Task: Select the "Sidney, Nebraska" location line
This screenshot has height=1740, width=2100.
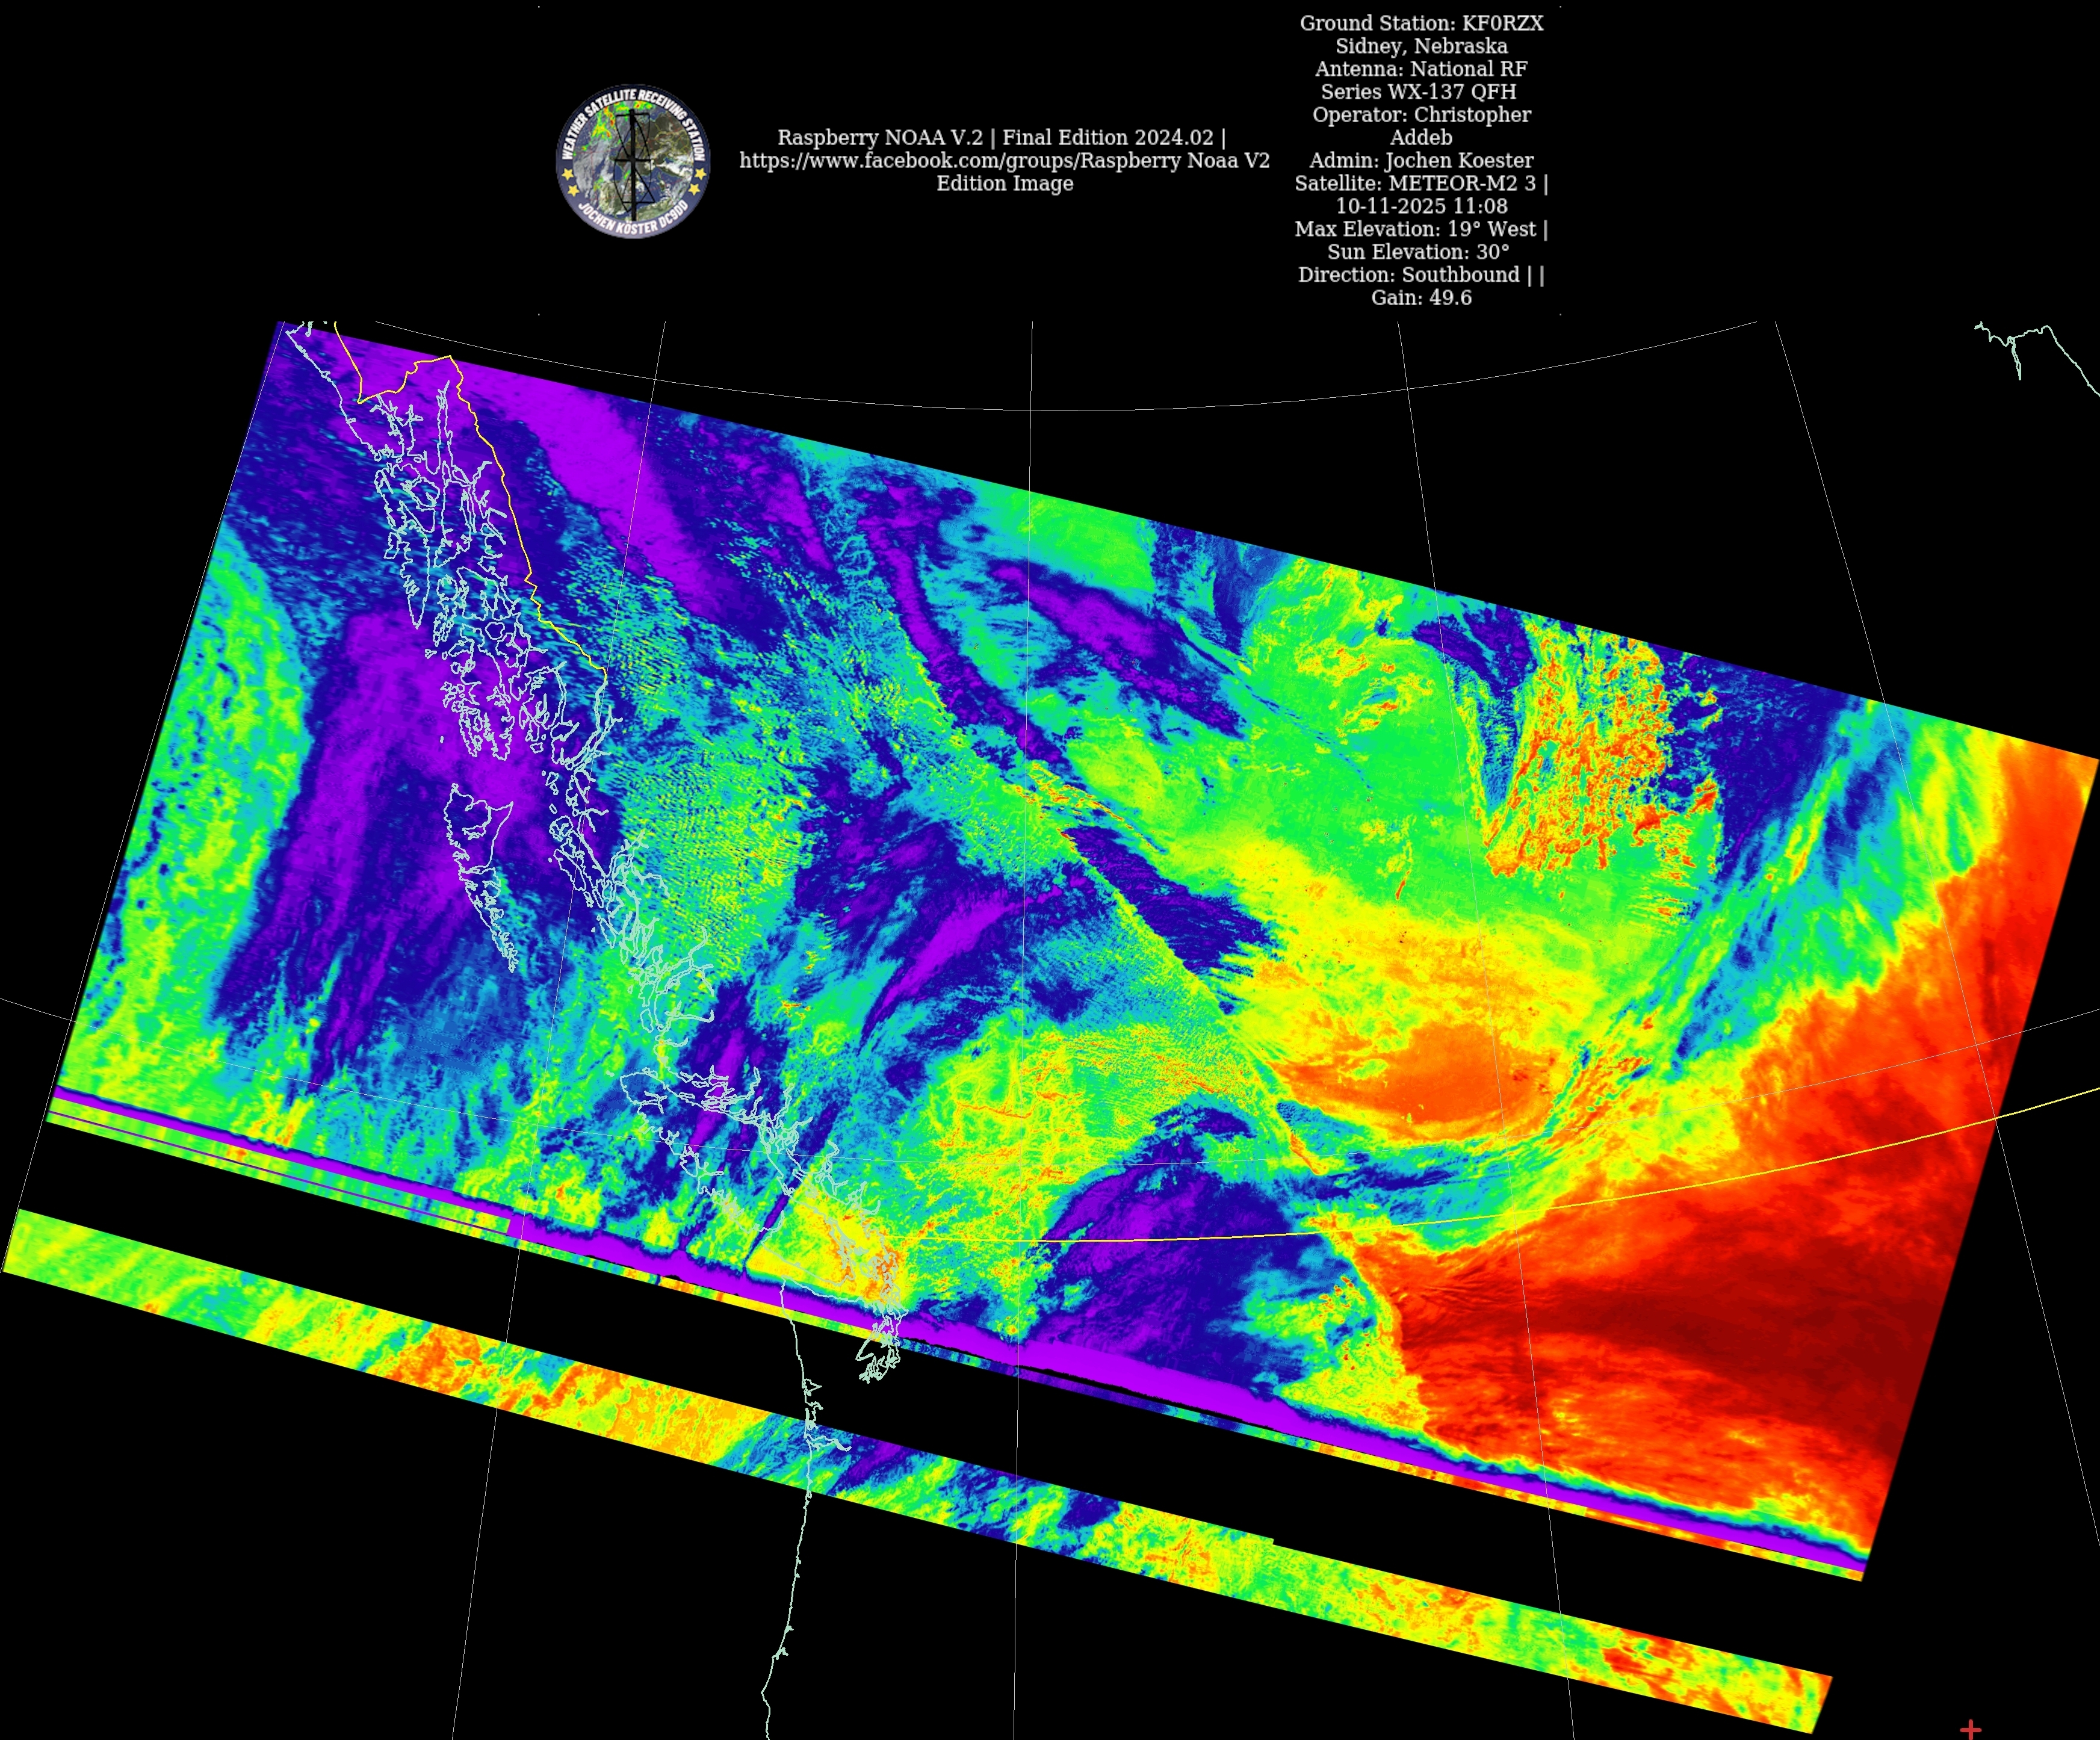Action: 1421,46
